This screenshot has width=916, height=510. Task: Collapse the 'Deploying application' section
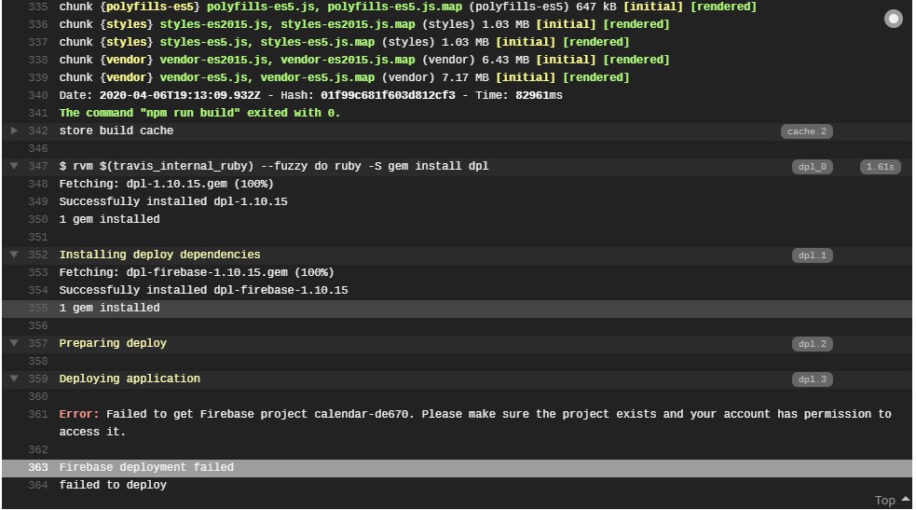coord(14,379)
